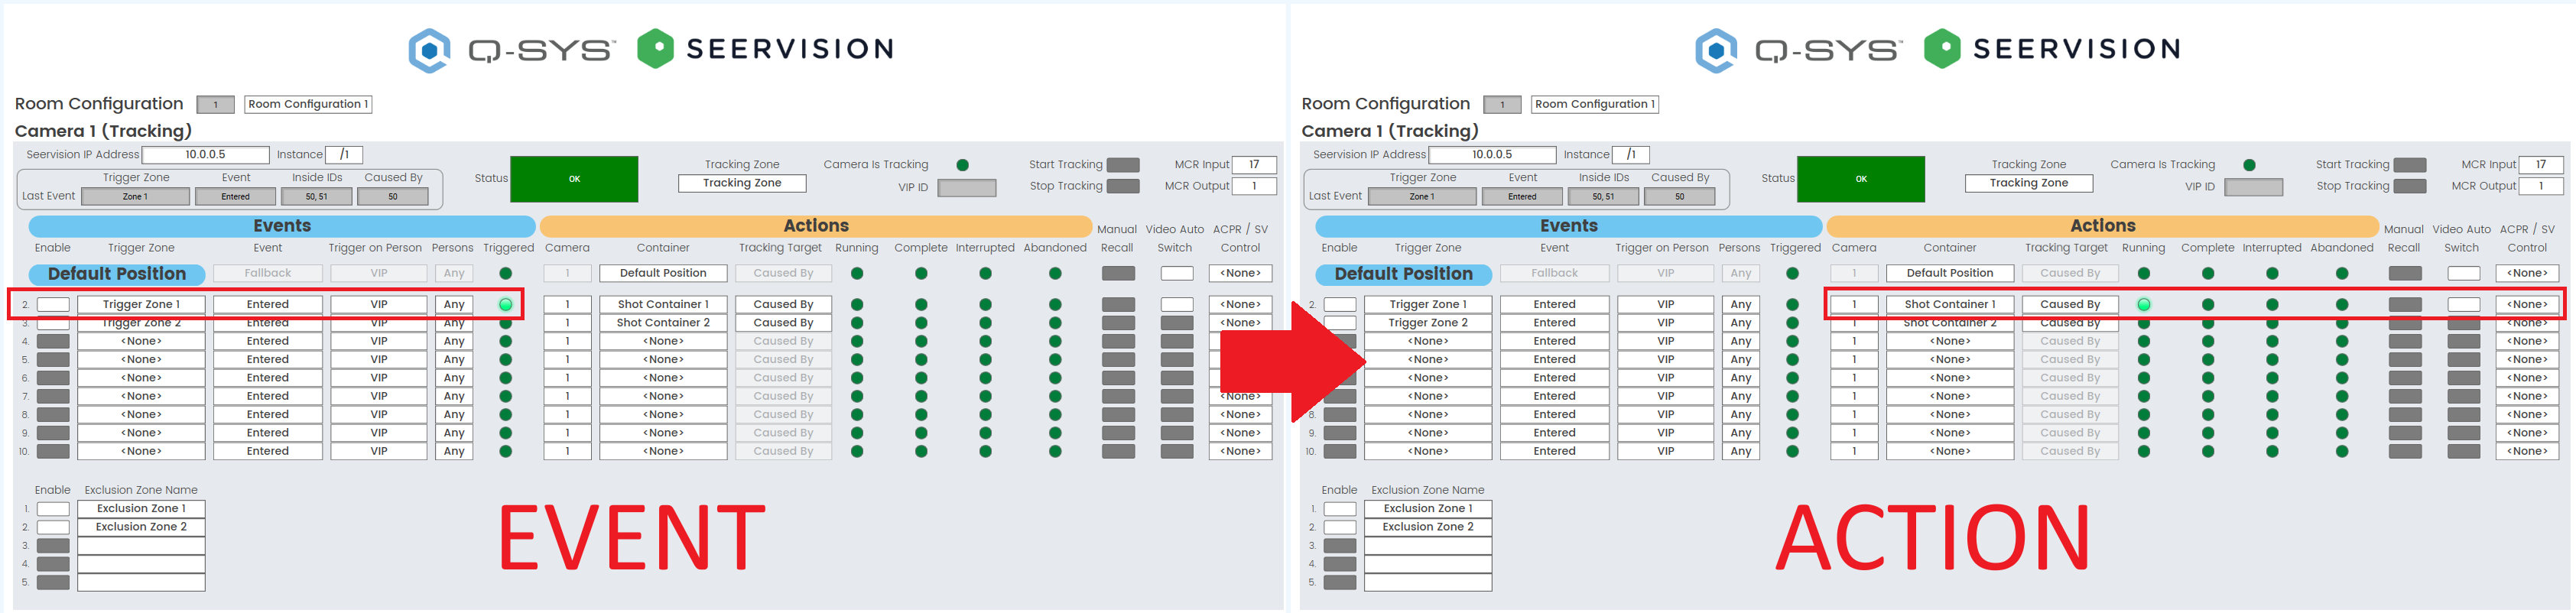Screen dimensions: 2576x613
Task: Click the orange Actions header in the ACTION panel
Action: click(2102, 226)
